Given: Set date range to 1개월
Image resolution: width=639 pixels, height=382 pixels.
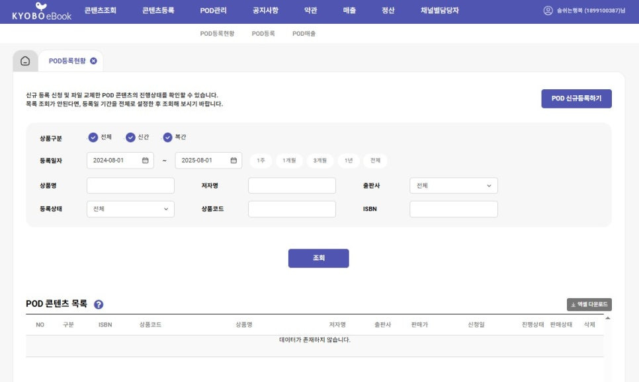Looking at the screenshot, I should [x=289, y=161].
